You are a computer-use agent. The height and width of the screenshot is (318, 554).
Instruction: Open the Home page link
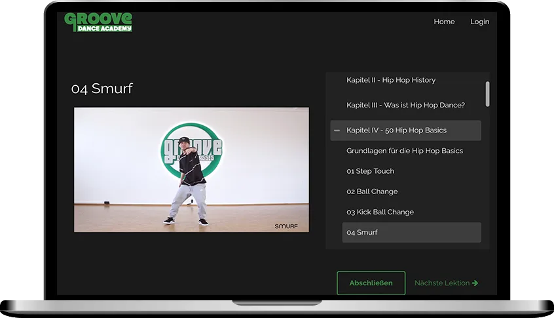pos(444,22)
